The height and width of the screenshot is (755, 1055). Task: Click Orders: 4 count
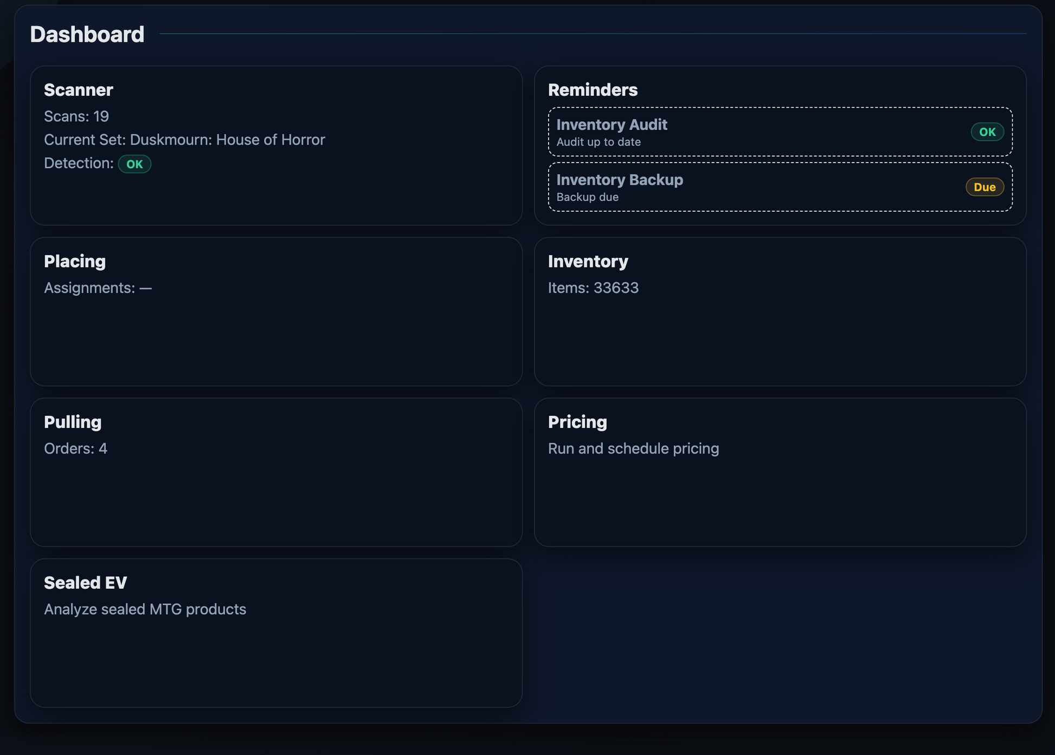[x=75, y=448]
